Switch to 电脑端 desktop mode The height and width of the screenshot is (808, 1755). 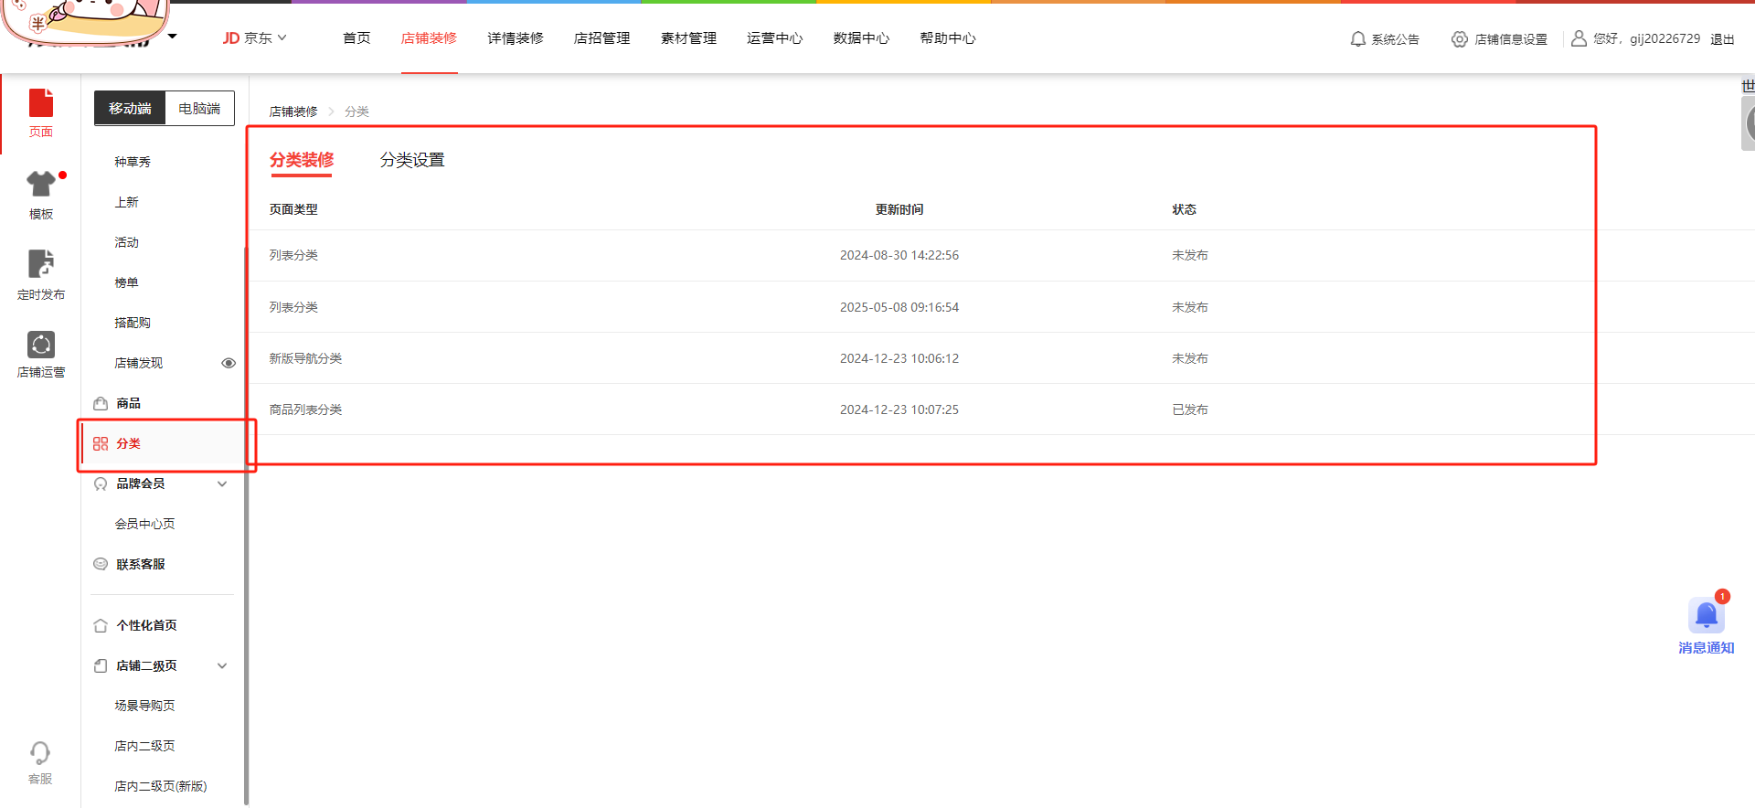199,109
